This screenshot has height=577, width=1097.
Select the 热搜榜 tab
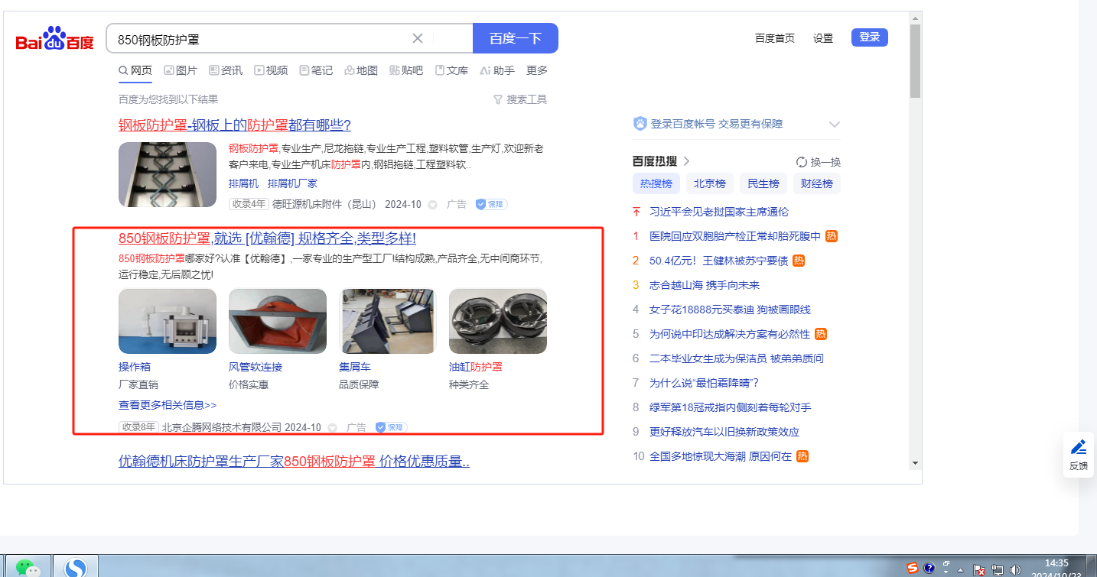(x=656, y=183)
